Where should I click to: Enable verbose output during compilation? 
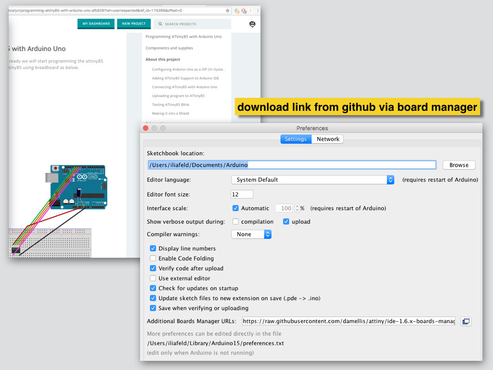235,222
